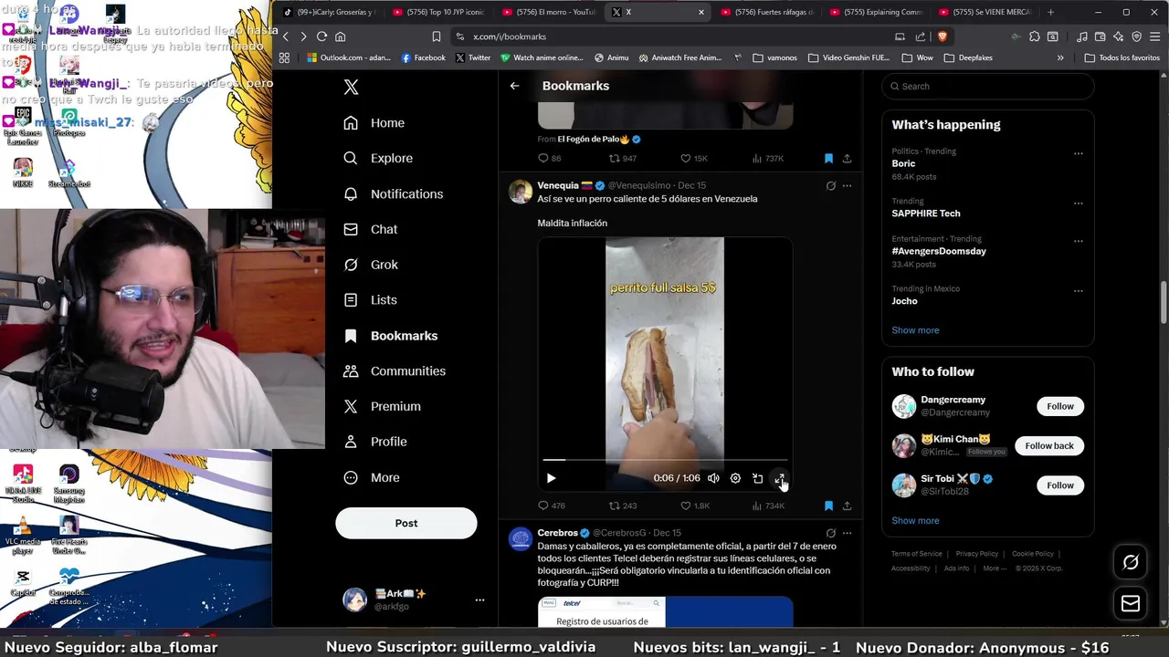Repost the post with 947 reposts

pos(623,159)
